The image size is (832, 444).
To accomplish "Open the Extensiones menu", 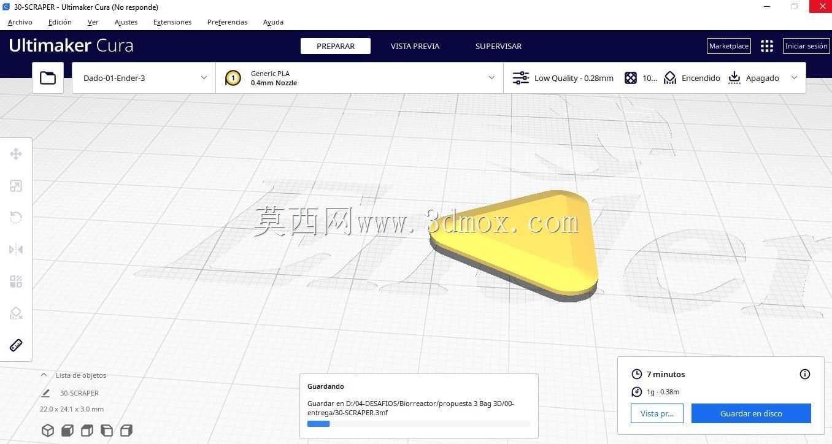I will 172,22.
